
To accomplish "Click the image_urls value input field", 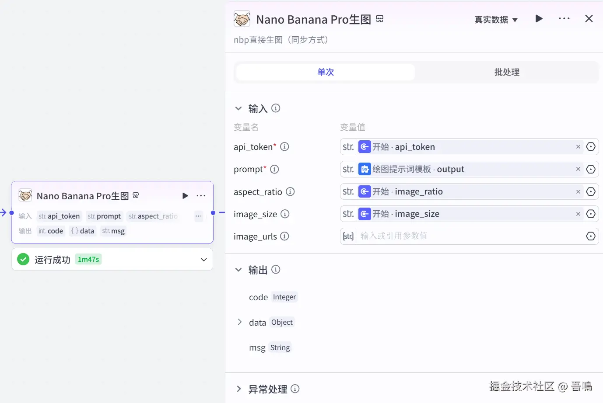I will coord(470,236).
